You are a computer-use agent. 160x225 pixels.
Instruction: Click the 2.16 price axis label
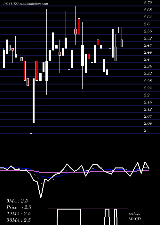coord(148,102)
